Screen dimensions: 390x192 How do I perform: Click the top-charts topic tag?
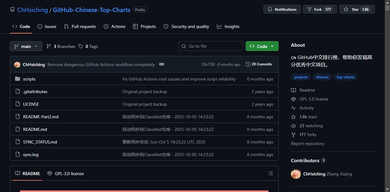tap(346, 77)
